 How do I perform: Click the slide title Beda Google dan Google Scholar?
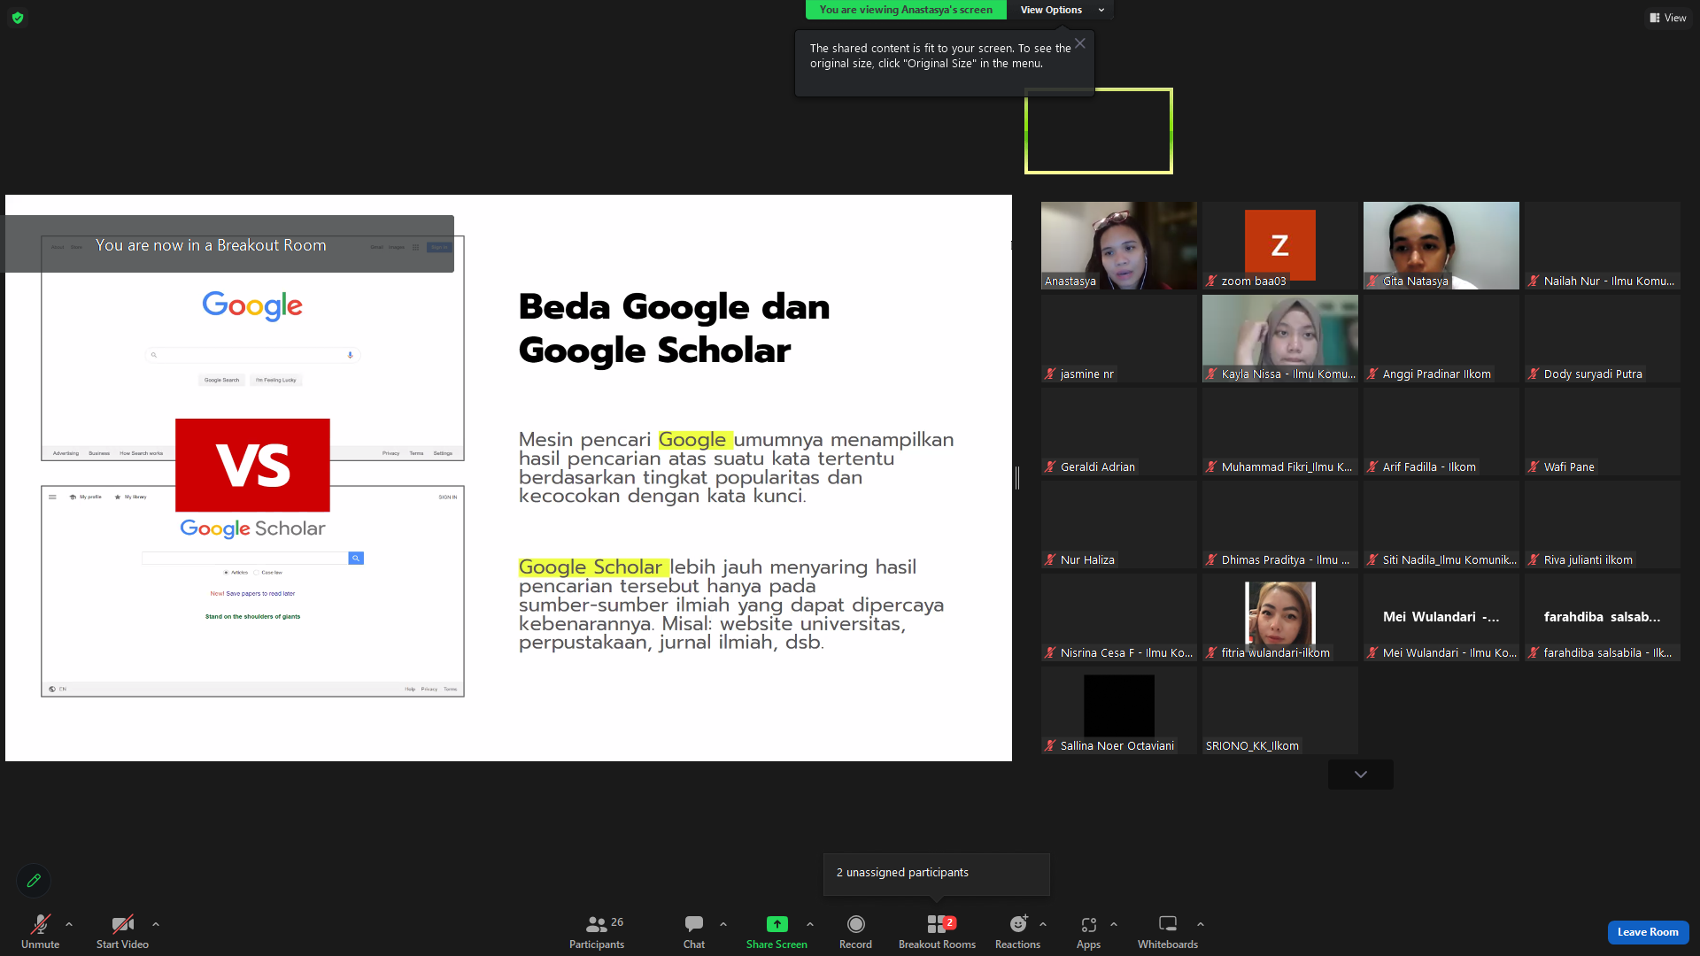(x=674, y=328)
